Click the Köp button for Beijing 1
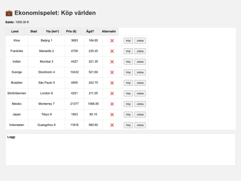Viewport: 241px width, 181px height. (x=128, y=41)
